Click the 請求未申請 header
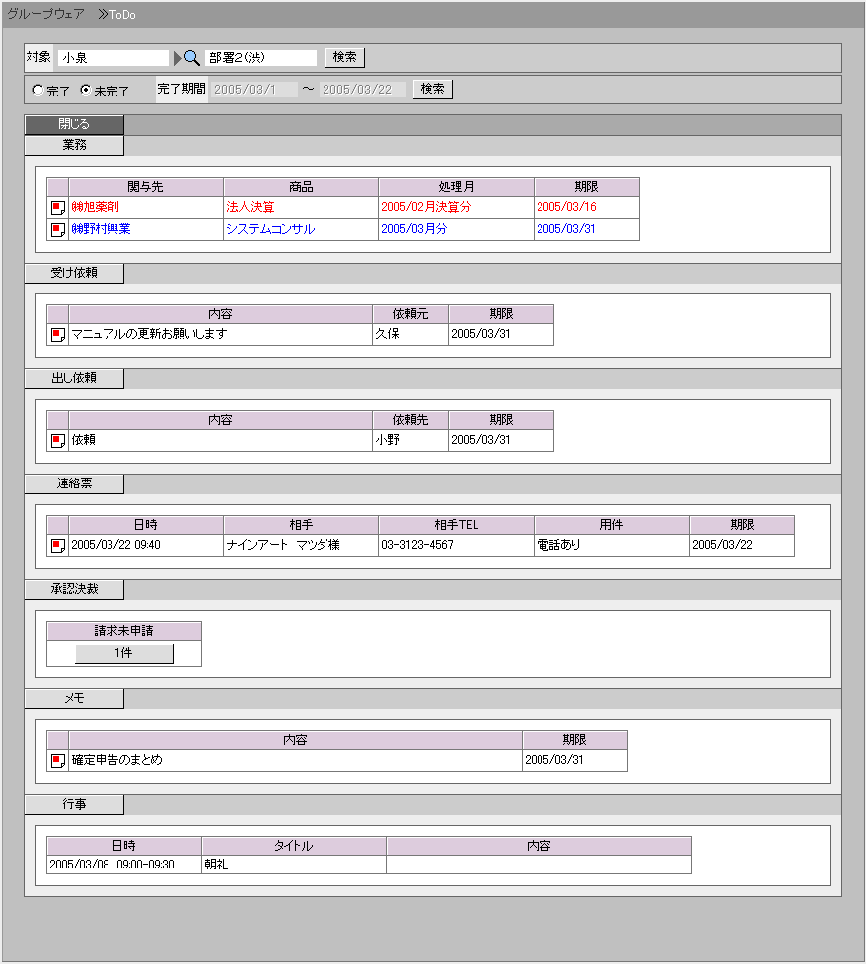Image resolution: width=866 pixels, height=964 pixels. click(x=123, y=631)
